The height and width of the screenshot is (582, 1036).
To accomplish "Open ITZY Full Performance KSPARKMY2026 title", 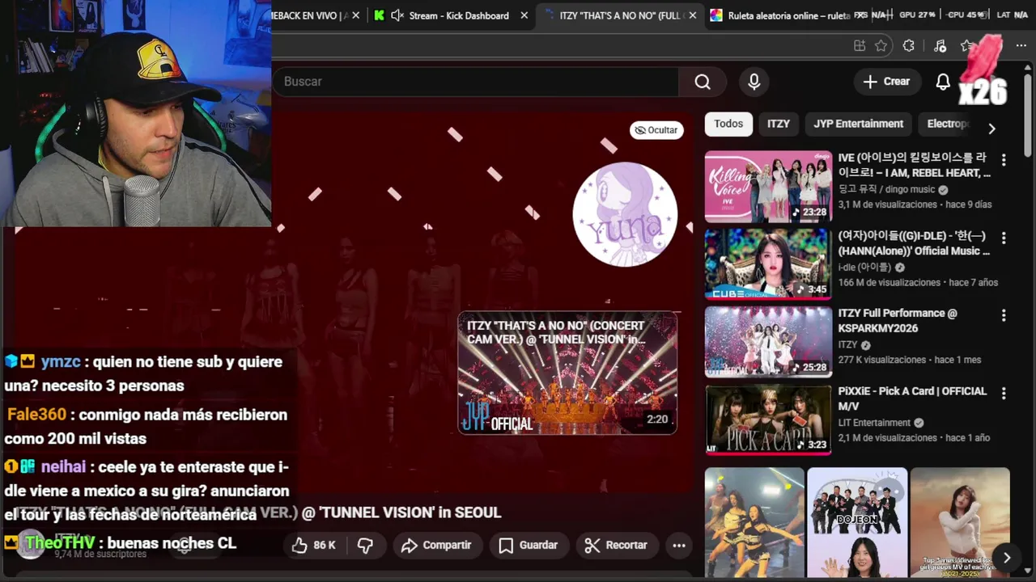I will click(x=898, y=321).
